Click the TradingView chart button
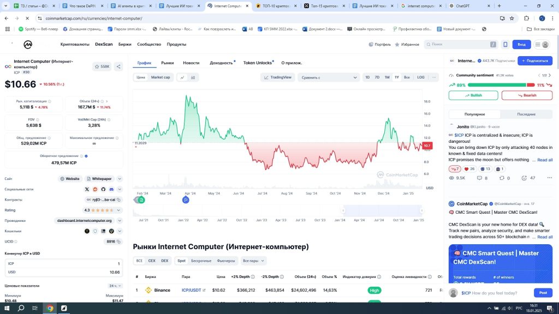 coord(278,77)
